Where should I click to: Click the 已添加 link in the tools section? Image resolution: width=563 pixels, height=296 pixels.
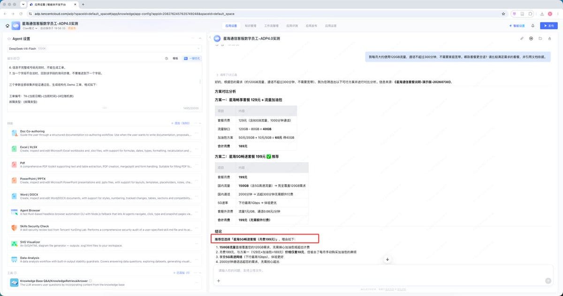point(182,273)
